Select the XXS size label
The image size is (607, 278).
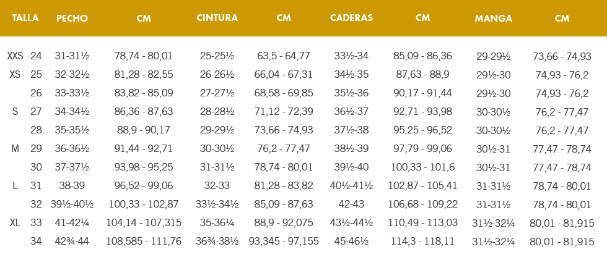point(15,56)
